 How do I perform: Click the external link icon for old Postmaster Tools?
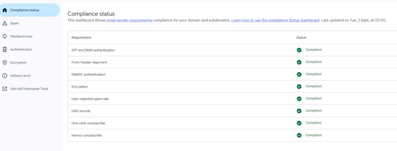point(4,89)
